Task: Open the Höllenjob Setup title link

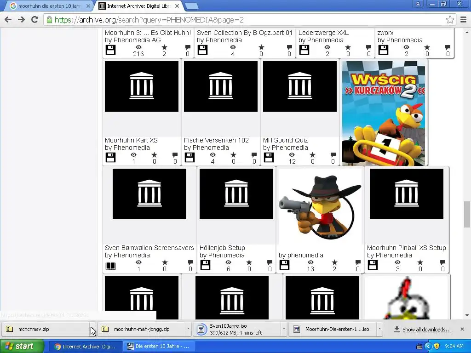Action: pyautogui.click(x=222, y=248)
